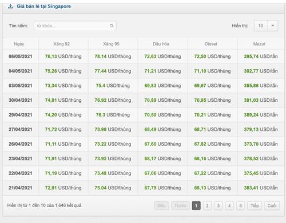Click the search keyword input field
Viewport: 286px width, 223px height.
point(75,26)
